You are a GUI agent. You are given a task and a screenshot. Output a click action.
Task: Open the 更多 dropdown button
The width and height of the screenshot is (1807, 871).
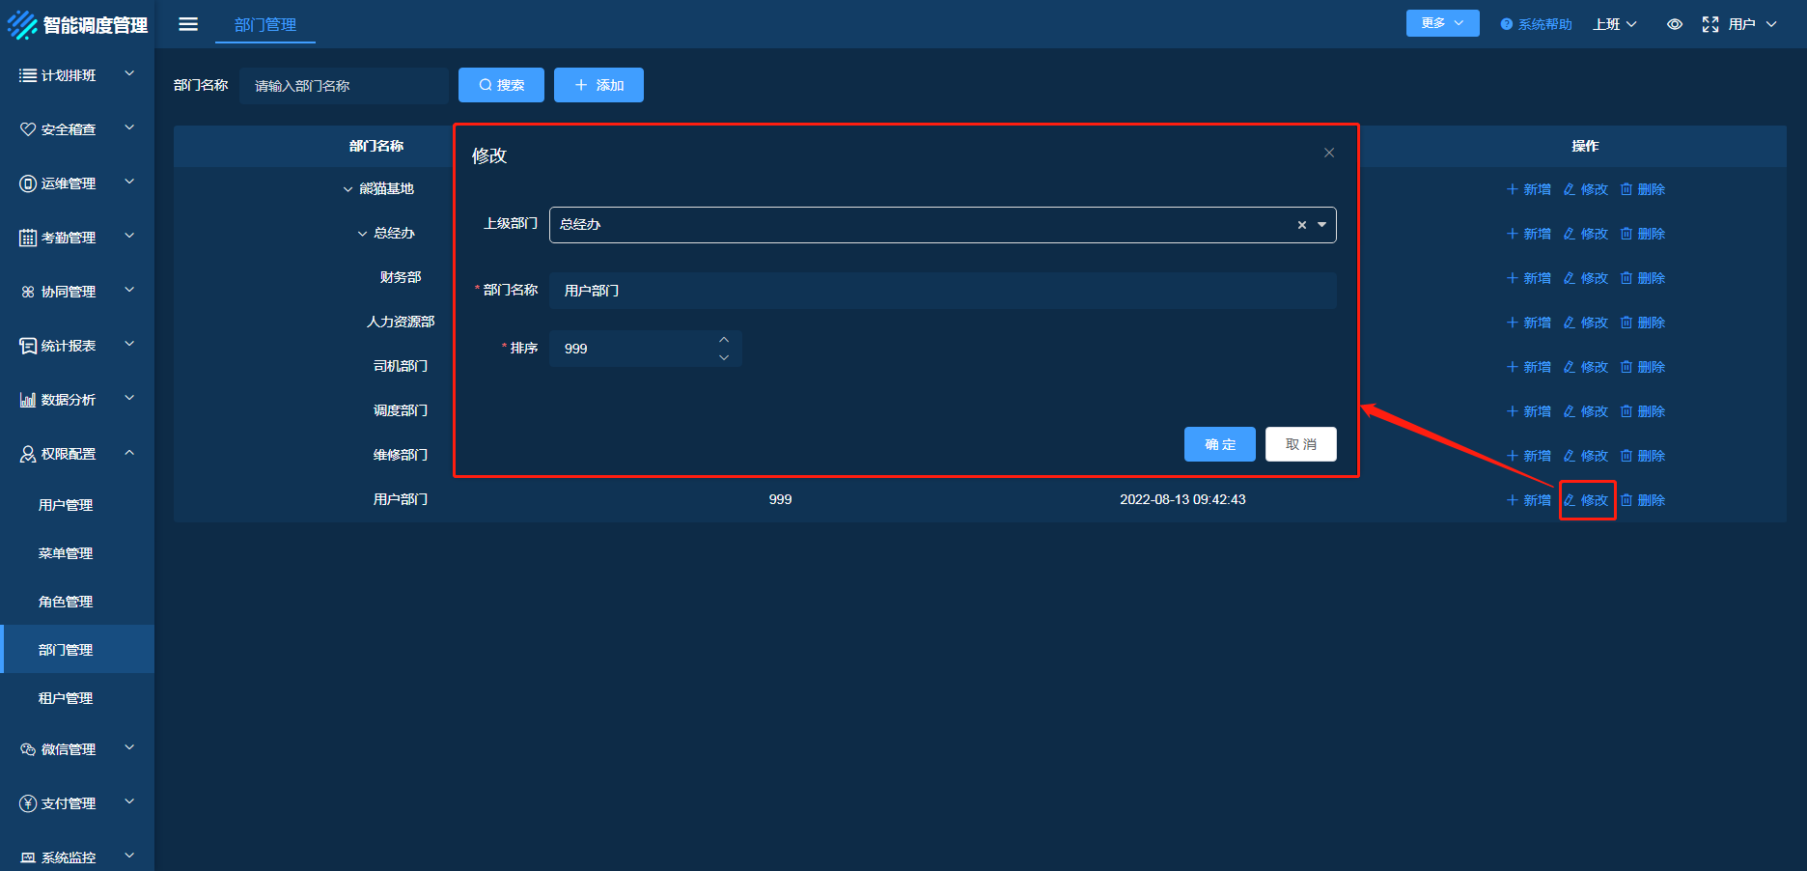tap(1442, 23)
